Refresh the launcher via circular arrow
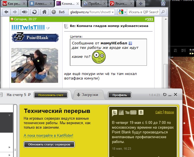Viewport: 194px width, 157px height. click(x=165, y=95)
